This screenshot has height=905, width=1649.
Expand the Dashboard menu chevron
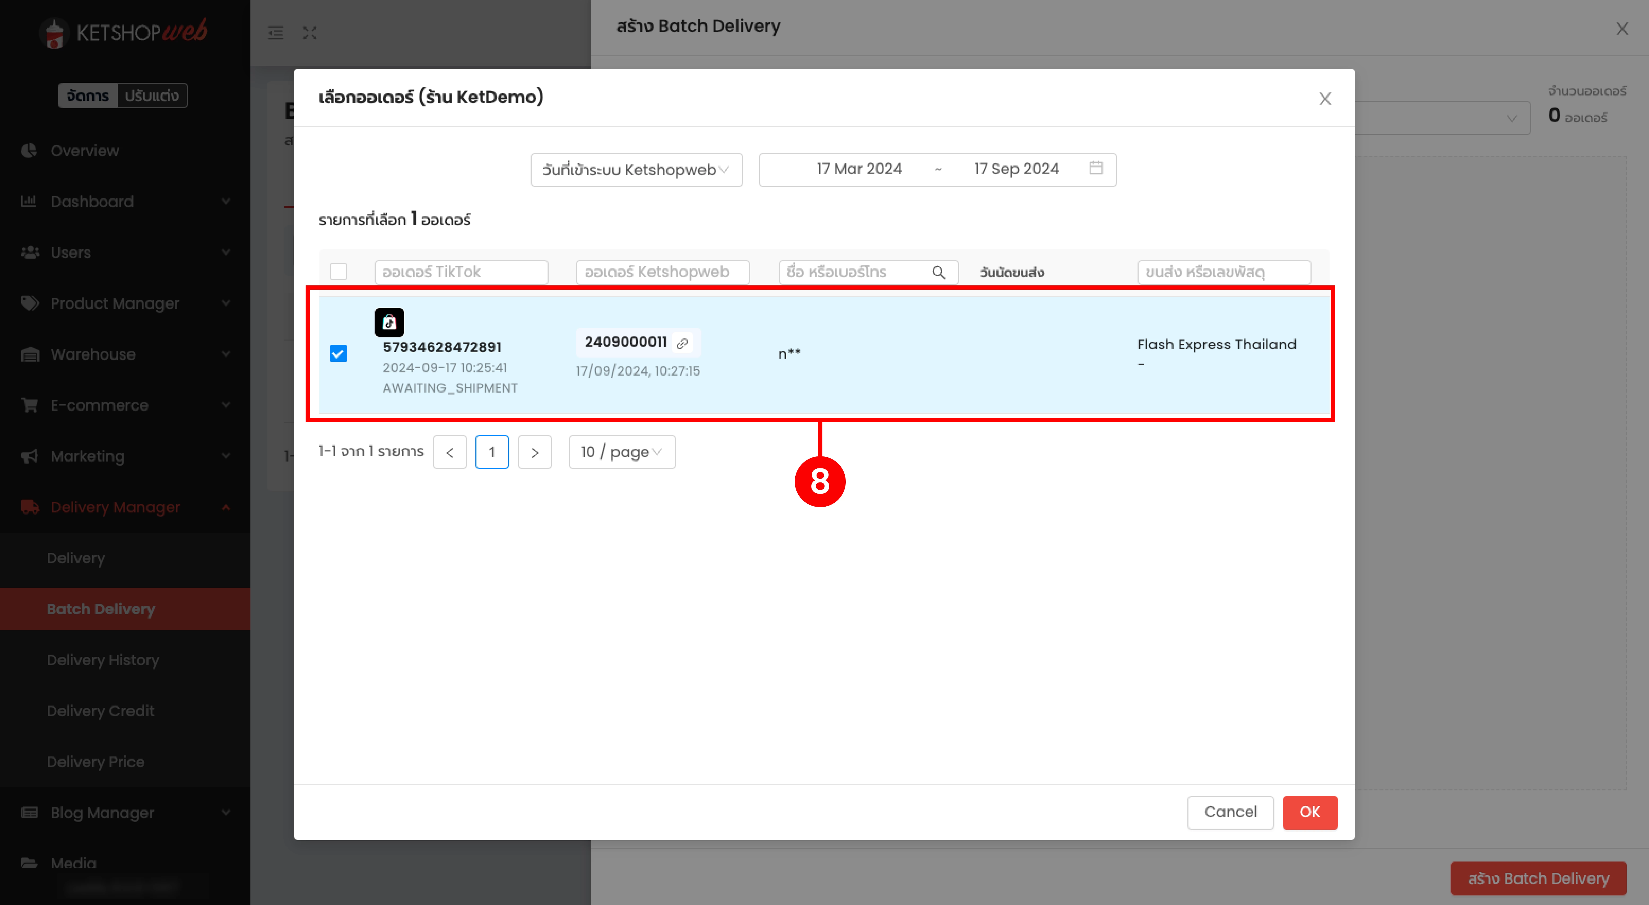pos(226,201)
